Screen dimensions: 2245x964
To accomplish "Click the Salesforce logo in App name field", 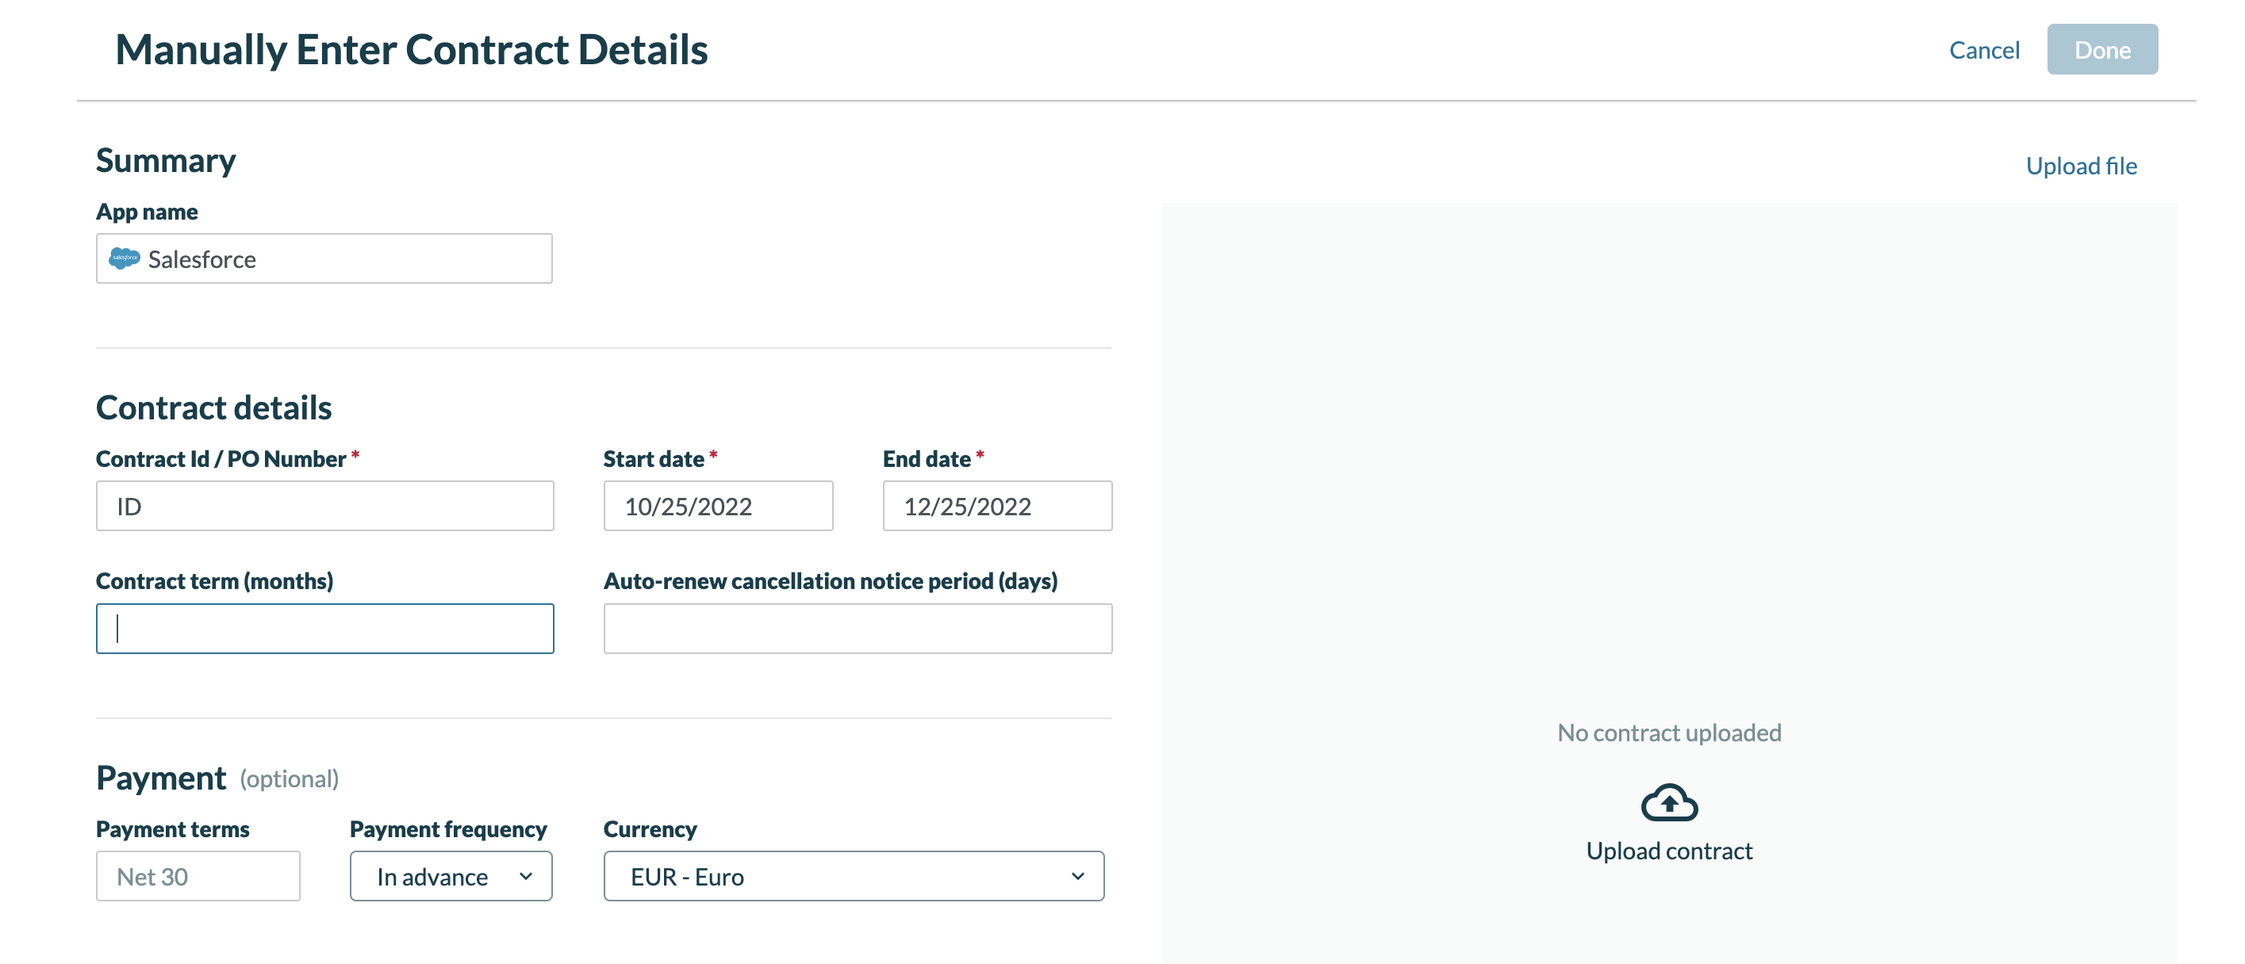I will tap(125, 258).
